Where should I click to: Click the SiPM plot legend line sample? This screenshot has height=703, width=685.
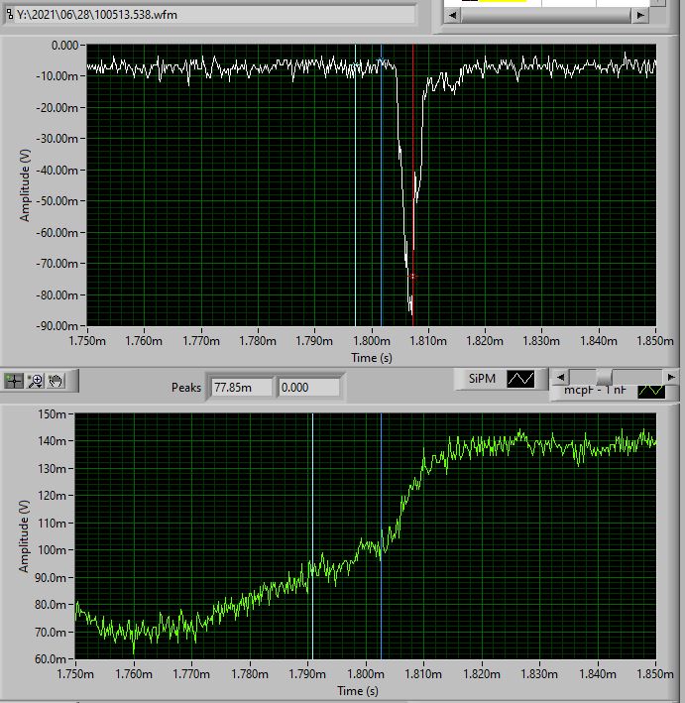coord(520,379)
